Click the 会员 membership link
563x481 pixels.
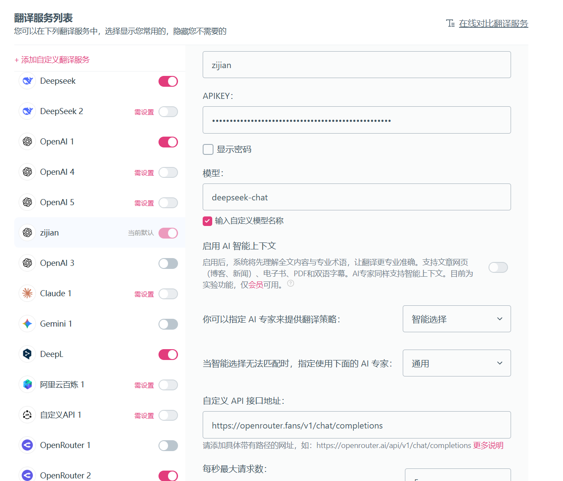coord(256,285)
